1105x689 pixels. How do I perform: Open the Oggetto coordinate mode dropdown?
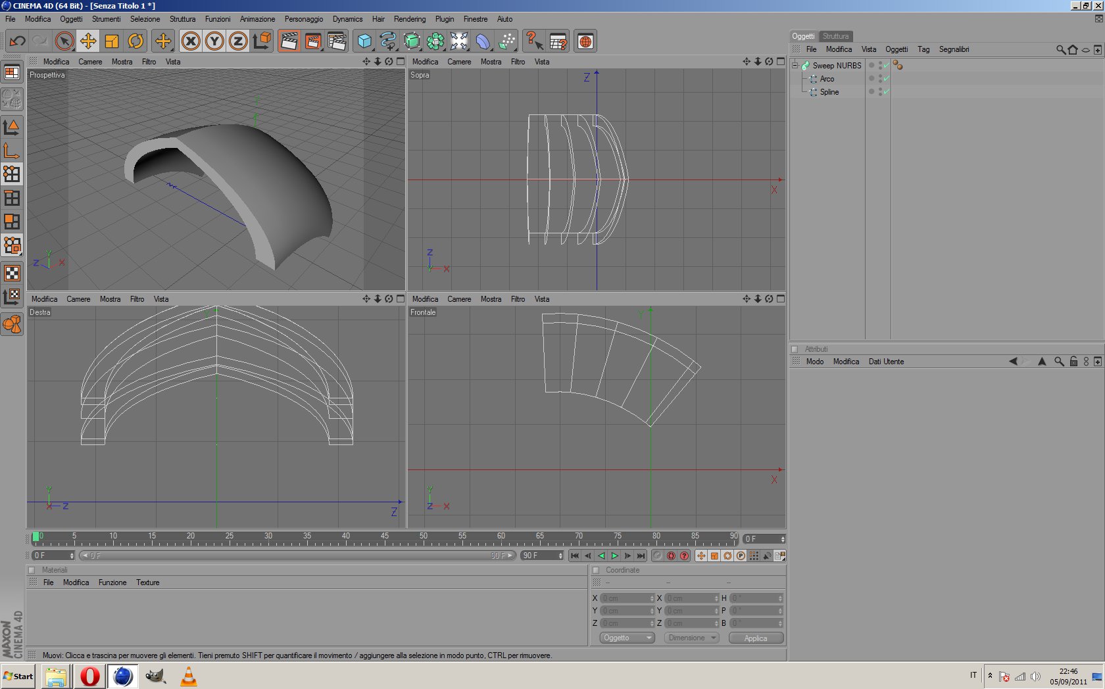tap(627, 638)
